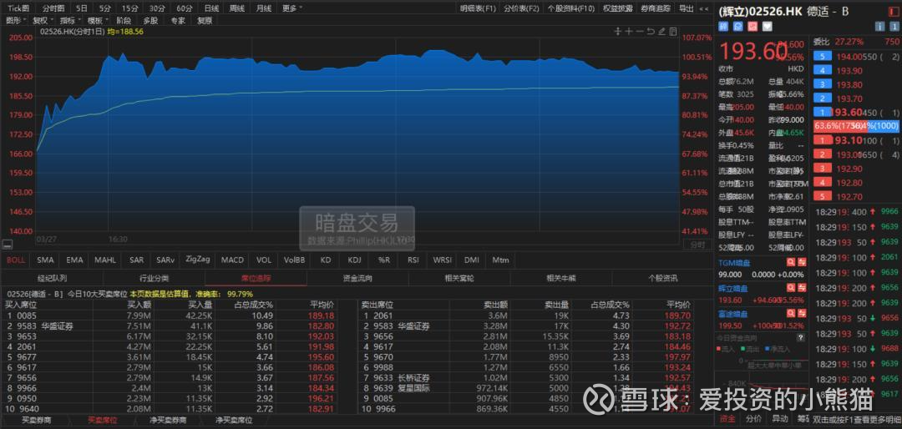Image resolution: width=902 pixels, height=429 pixels.
Task: Open 权益披露 disclosure page
Action: pyautogui.click(x=618, y=8)
